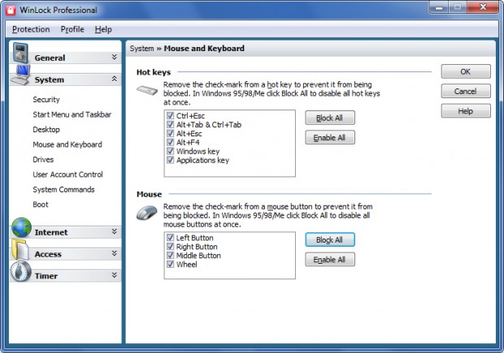The image size is (504, 353).
Task: Click the Timer stopwatch icon
Action: (20, 271)
